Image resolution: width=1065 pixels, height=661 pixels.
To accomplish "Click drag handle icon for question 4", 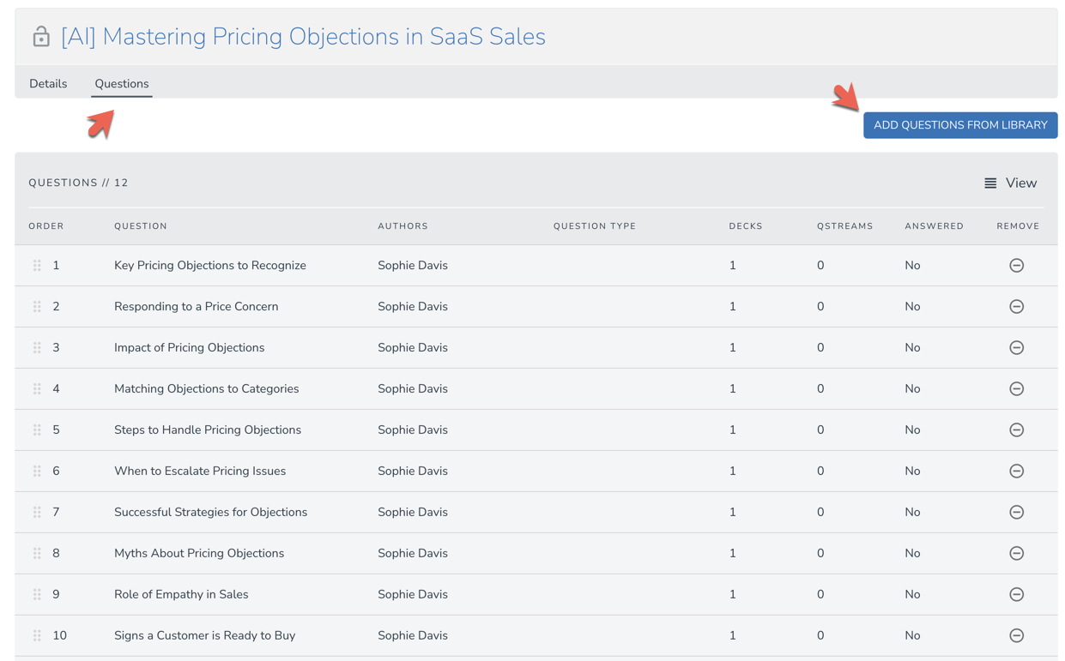I will point(37,389).
